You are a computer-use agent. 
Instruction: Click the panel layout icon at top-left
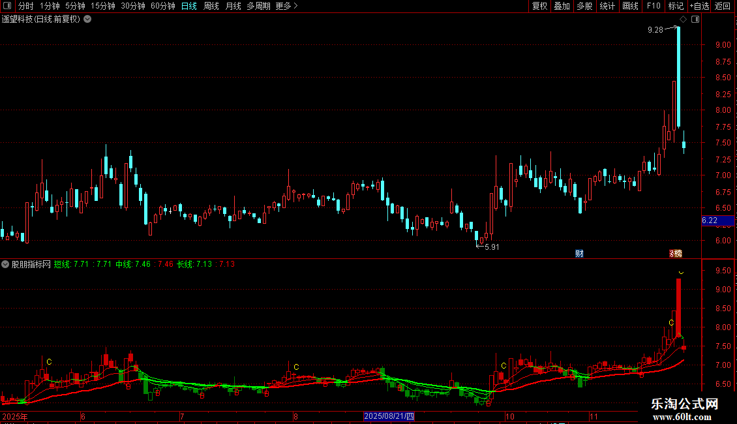click(7, 6)
